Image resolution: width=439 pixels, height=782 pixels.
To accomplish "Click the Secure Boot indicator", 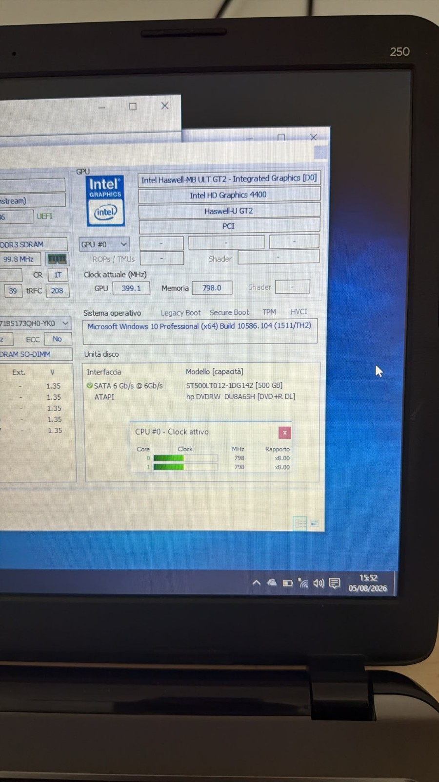I will coord(229,312).
